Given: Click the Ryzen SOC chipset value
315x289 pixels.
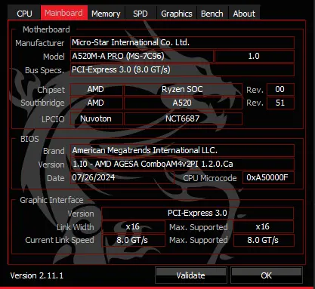Looking at the screenshot, I should 183,89.
